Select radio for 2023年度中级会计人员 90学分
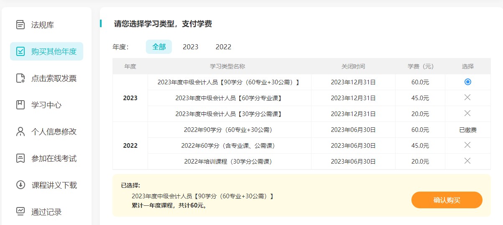The height and width of the screenshot is (225, 503). [x=467, y=82]
